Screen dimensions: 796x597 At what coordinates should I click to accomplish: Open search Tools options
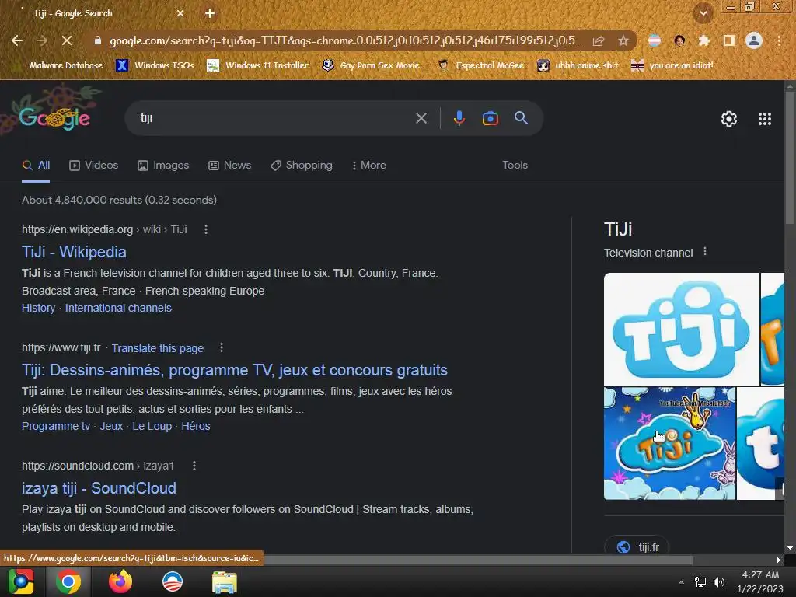point(515,165)
